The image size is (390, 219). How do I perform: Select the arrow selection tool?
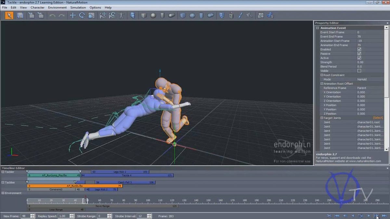(9, 15)
